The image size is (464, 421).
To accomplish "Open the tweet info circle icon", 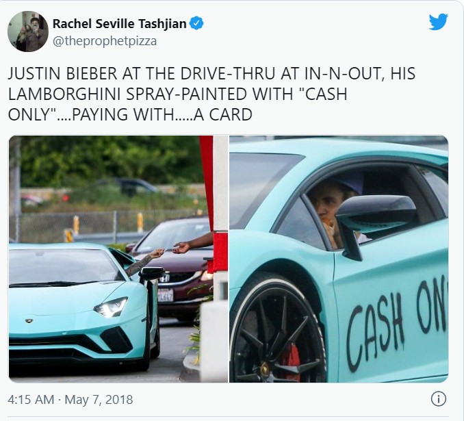I will point(438,399).
